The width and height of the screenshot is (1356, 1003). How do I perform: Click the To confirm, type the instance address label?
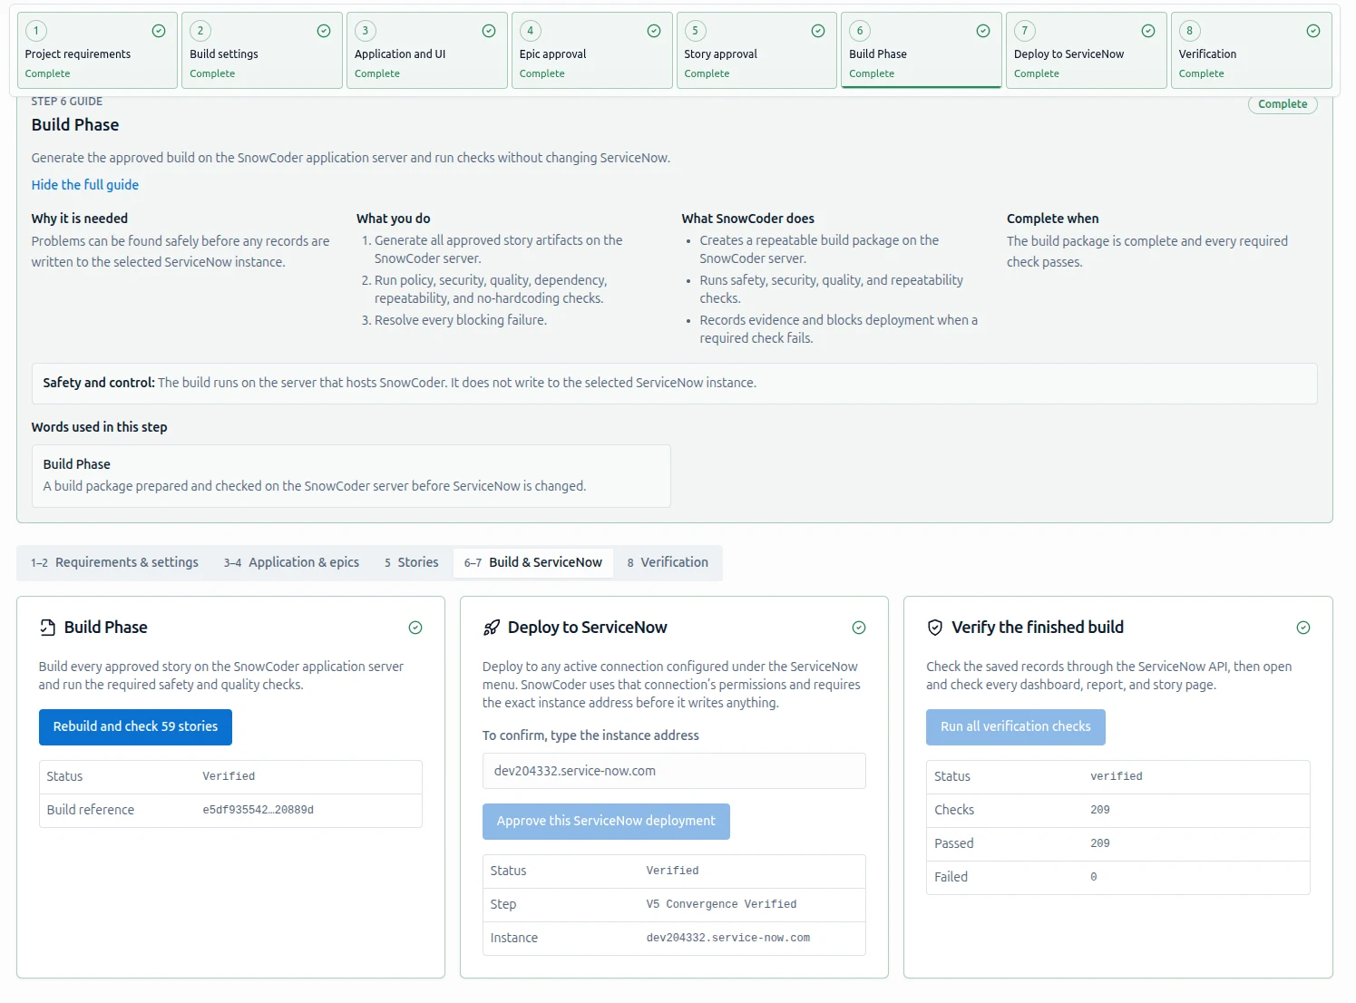pyautogui.click(x=590, y=735)
